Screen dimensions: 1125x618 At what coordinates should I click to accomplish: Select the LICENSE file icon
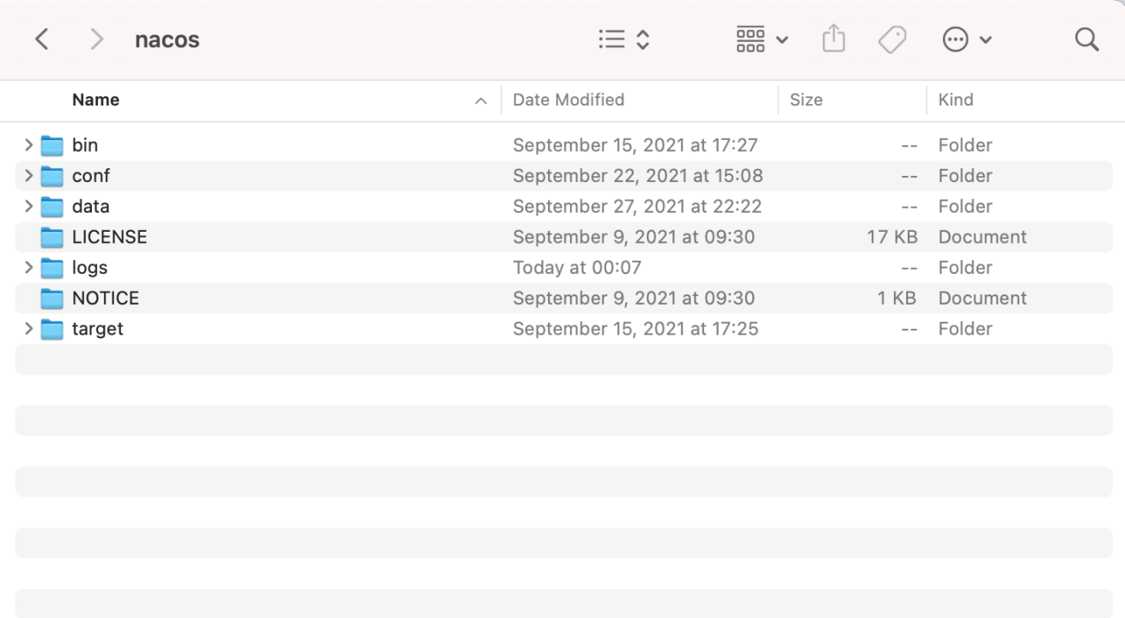click(x=52, y=237)
